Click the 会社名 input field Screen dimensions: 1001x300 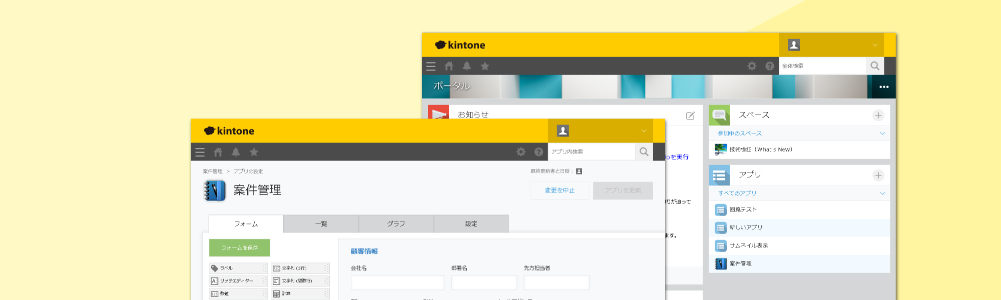point(397,282)
